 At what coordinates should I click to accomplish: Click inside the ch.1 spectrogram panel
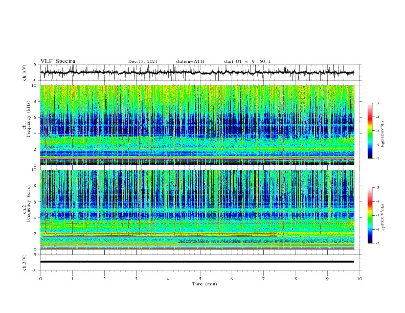pyautogui.click(x=197, y=125)
